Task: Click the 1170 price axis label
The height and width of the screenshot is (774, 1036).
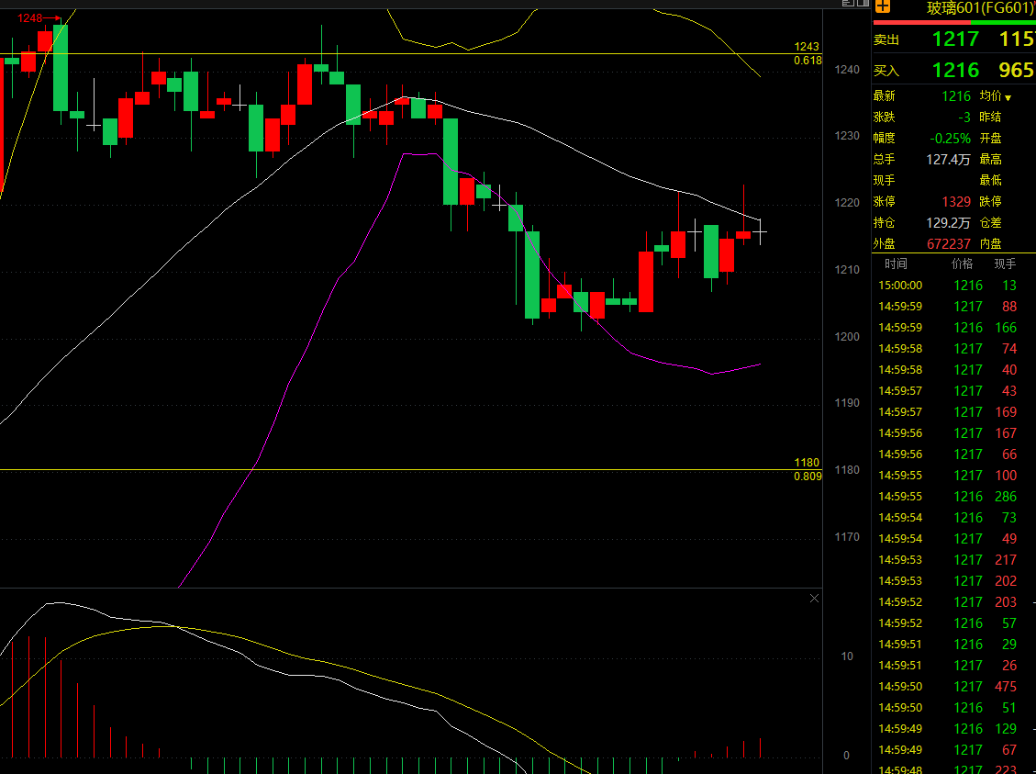Action: (x=847, y=537)
